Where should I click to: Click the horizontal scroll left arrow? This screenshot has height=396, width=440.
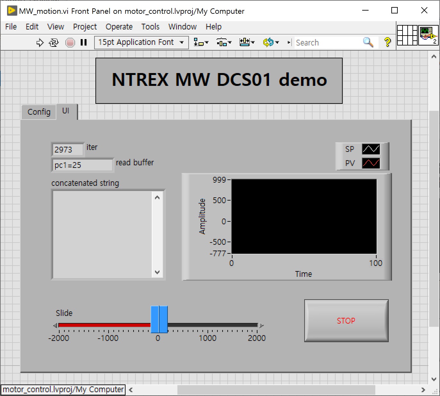coord(131,390)
